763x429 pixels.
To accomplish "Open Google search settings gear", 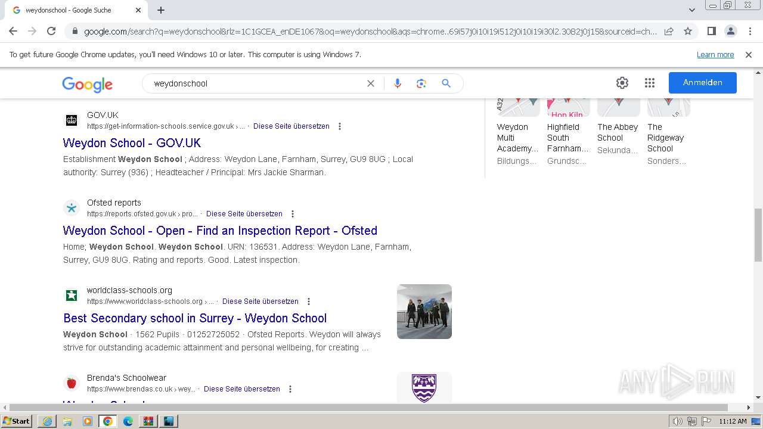I will tap(622, 83).
